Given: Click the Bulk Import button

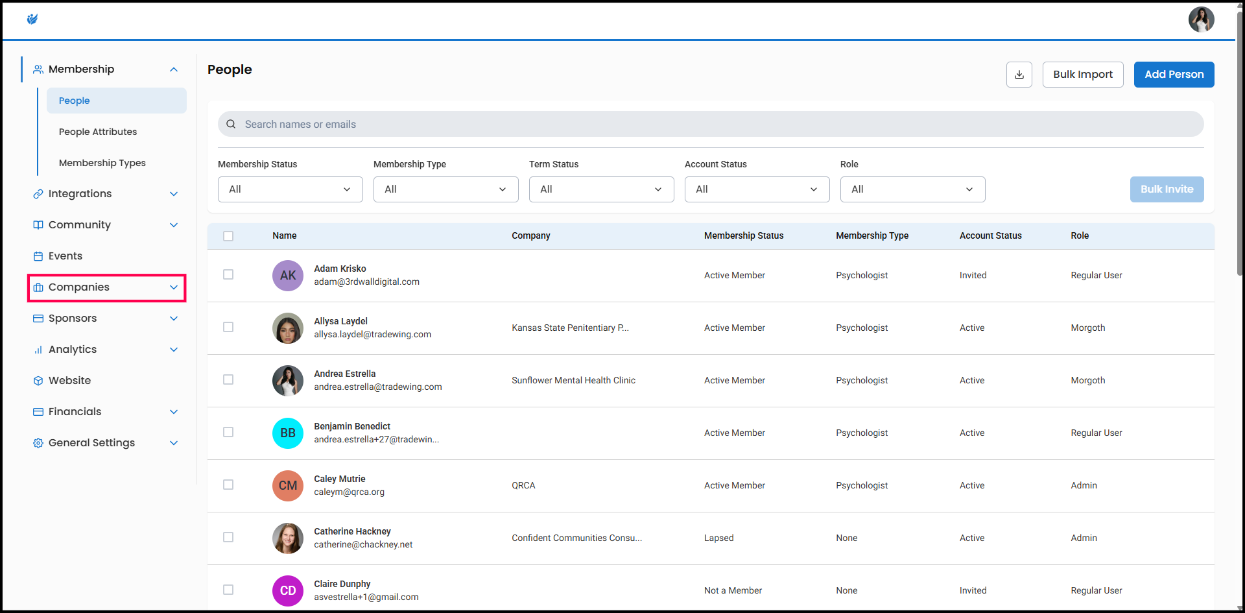Looking at the screenshot, I should [1082, 75].
